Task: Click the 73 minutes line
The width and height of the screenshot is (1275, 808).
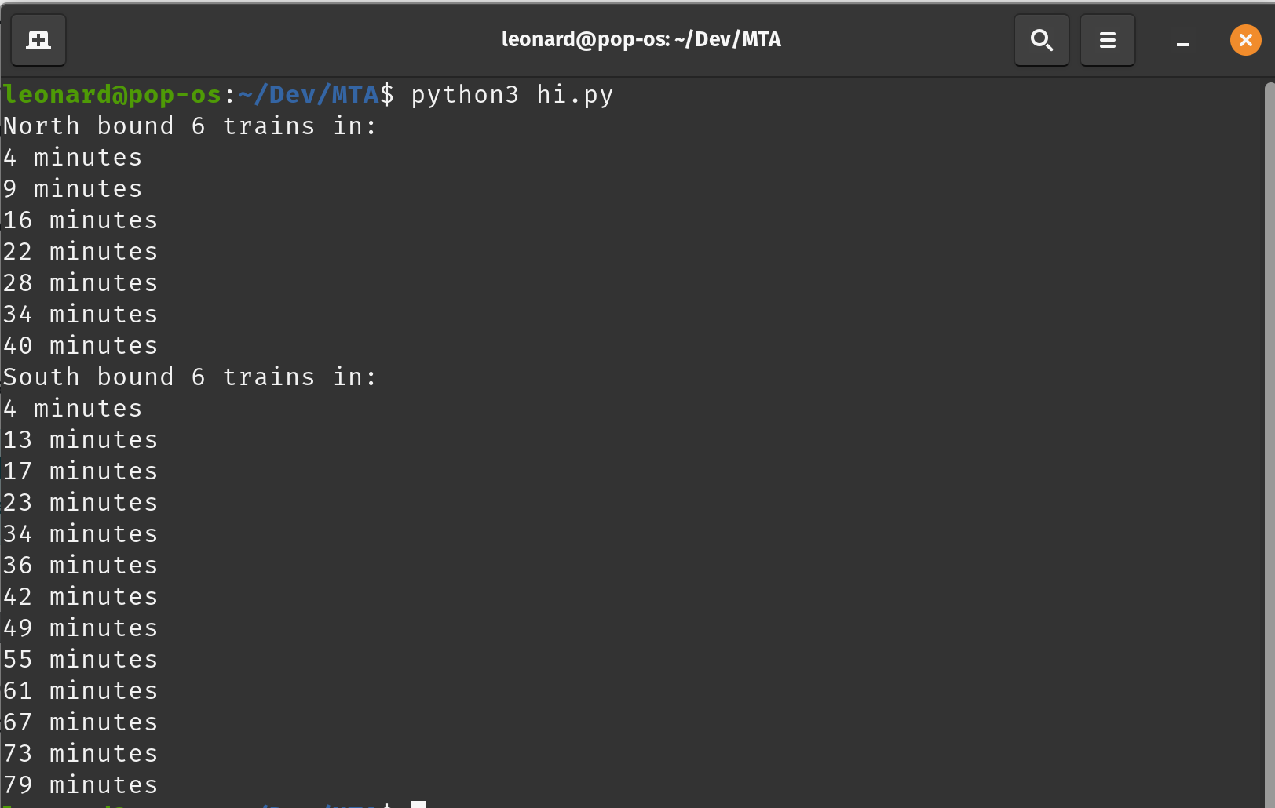Action: [80, 754]
